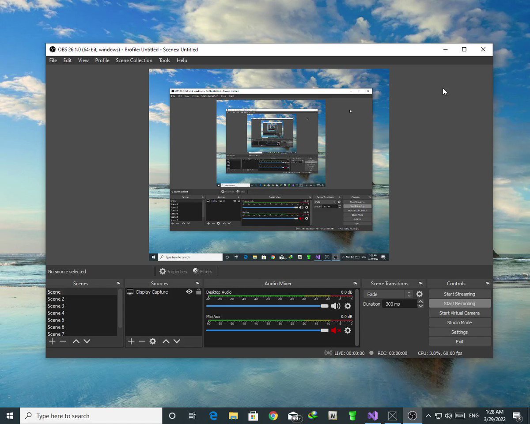Open the File menu

pos(53,61)
